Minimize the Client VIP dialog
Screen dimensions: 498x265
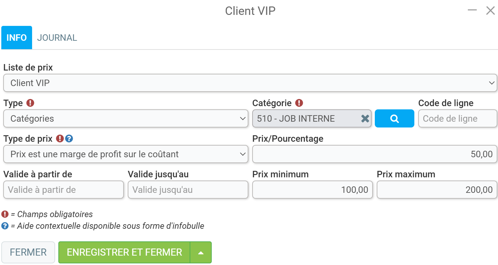[472, 10]
